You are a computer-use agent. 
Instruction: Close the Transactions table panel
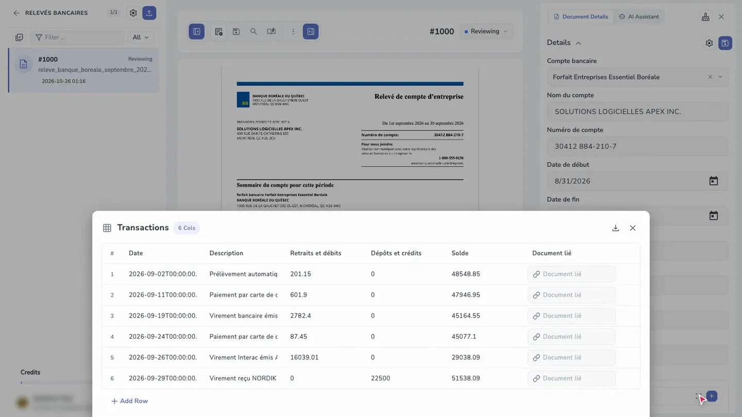(633, 228)
